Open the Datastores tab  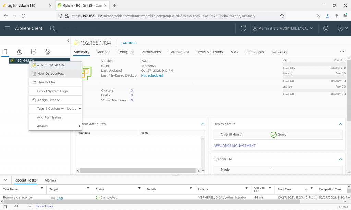click(x=255, y=52)
